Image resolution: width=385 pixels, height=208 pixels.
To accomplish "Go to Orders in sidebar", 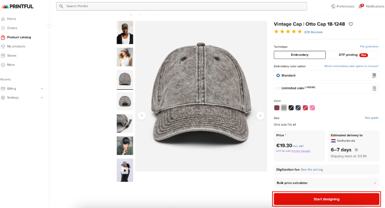I will coord(12,28).
